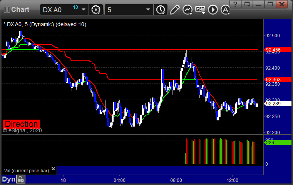Click the current price tag 92.289
Image resolution: width=293 pixels, height=185 pixels.
click(x=278, y=103)
